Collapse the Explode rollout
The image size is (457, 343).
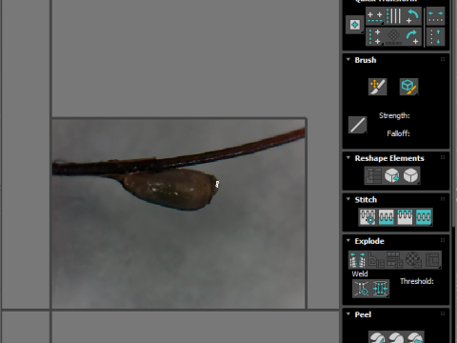click(x=348, y=240)
